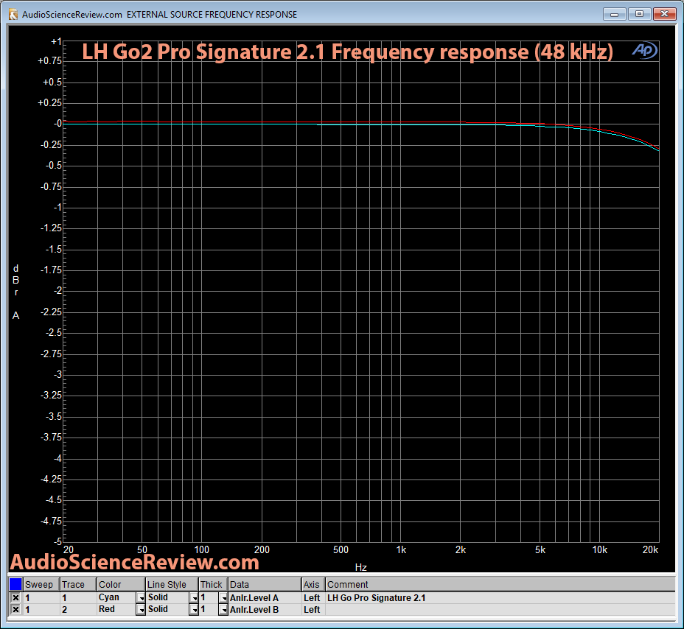Open line style dropdown for Red trace
The height and width of the screenshot is (629, 684).
(x=194, y=610)
